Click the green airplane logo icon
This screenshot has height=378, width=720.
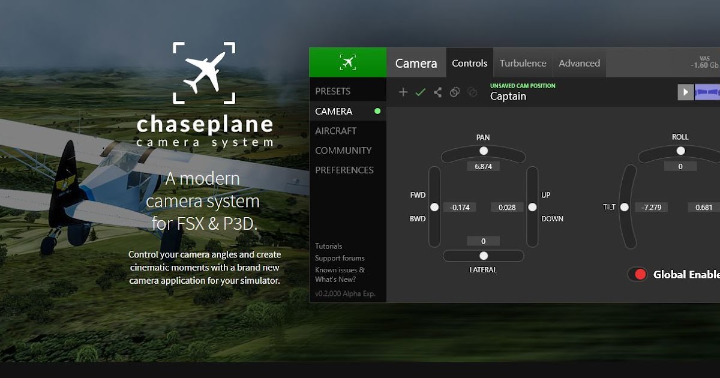348,62
